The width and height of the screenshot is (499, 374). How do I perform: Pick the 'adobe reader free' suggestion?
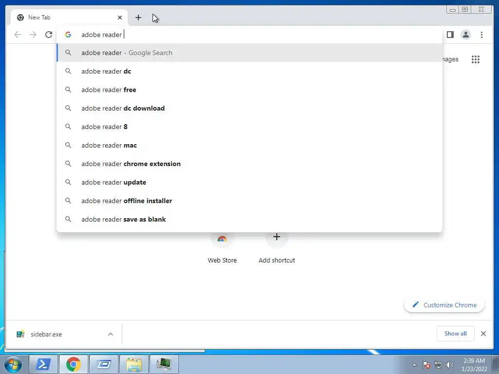(x=249, y=90)
